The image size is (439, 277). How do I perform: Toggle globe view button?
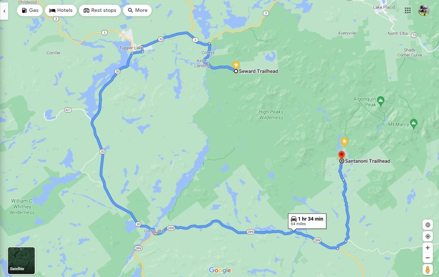[x=427, y=225]
